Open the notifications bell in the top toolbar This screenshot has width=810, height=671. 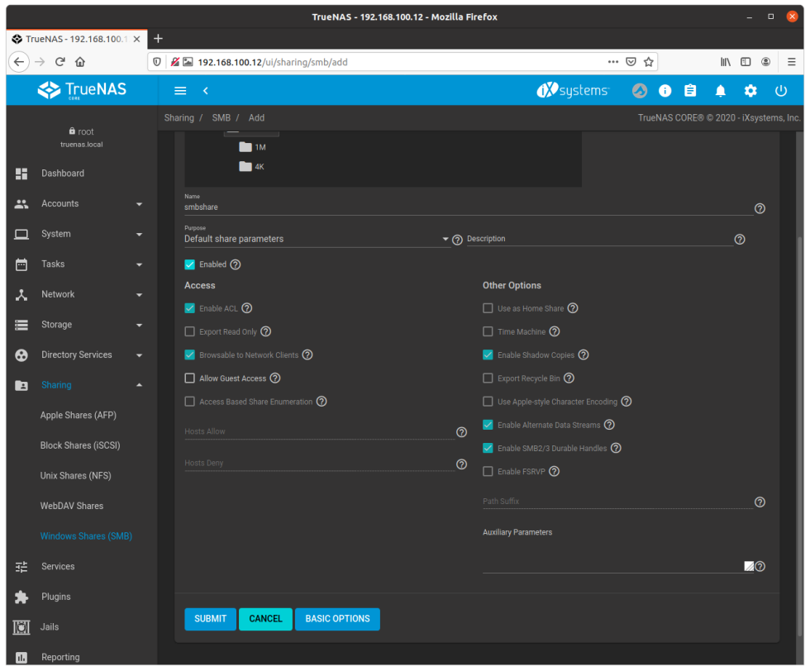(x=720, y=91)
